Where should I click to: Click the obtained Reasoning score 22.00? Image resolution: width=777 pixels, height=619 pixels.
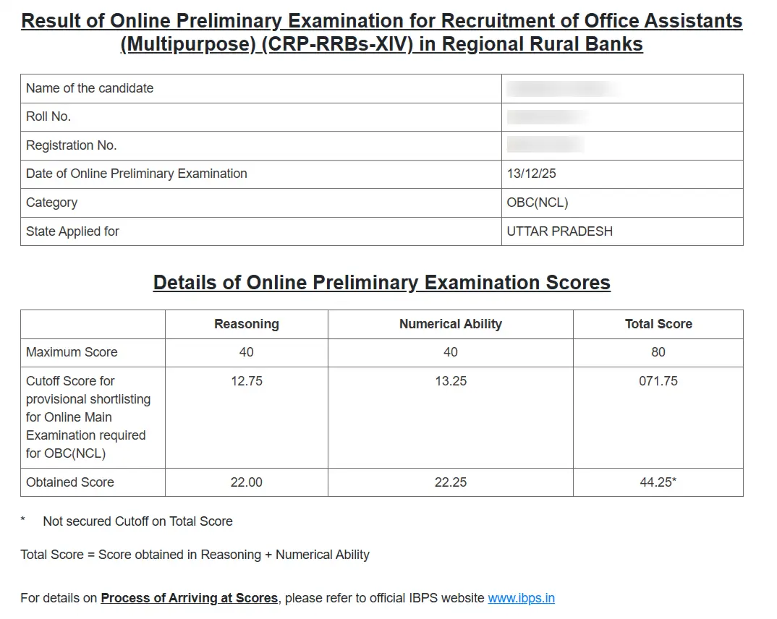[246, 482]
